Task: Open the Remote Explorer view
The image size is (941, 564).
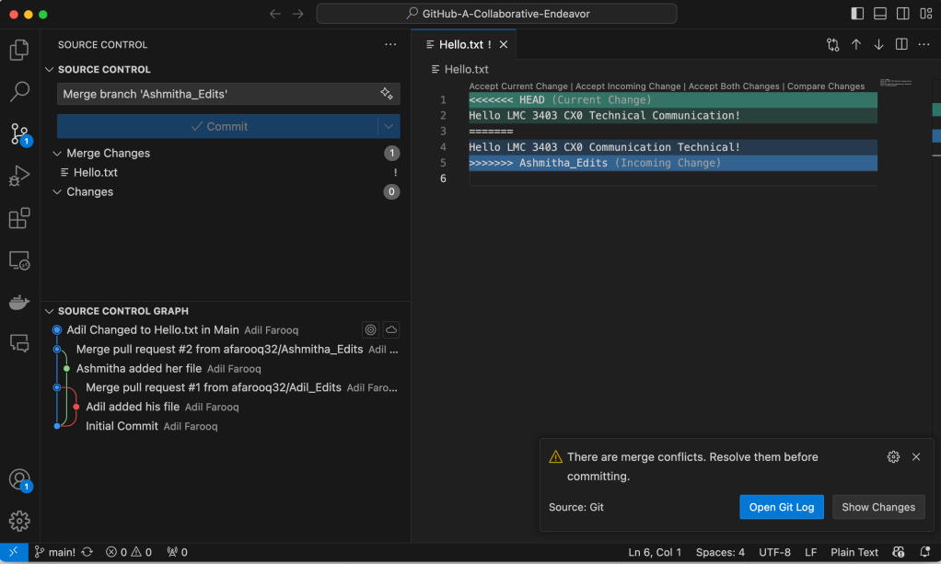Action: [19, 260]
